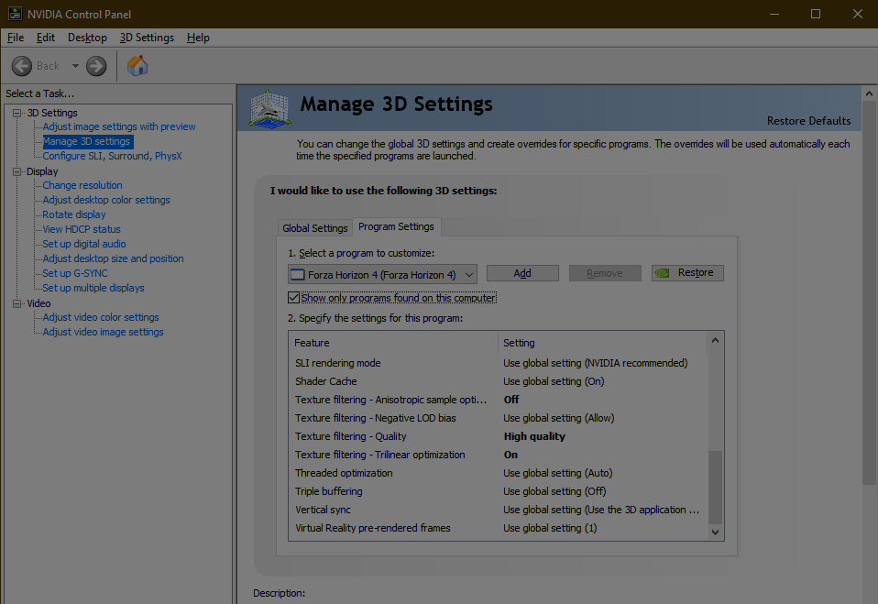Click the settings list scrollbar thumb

pyautogui.click(x=715, y=487)
